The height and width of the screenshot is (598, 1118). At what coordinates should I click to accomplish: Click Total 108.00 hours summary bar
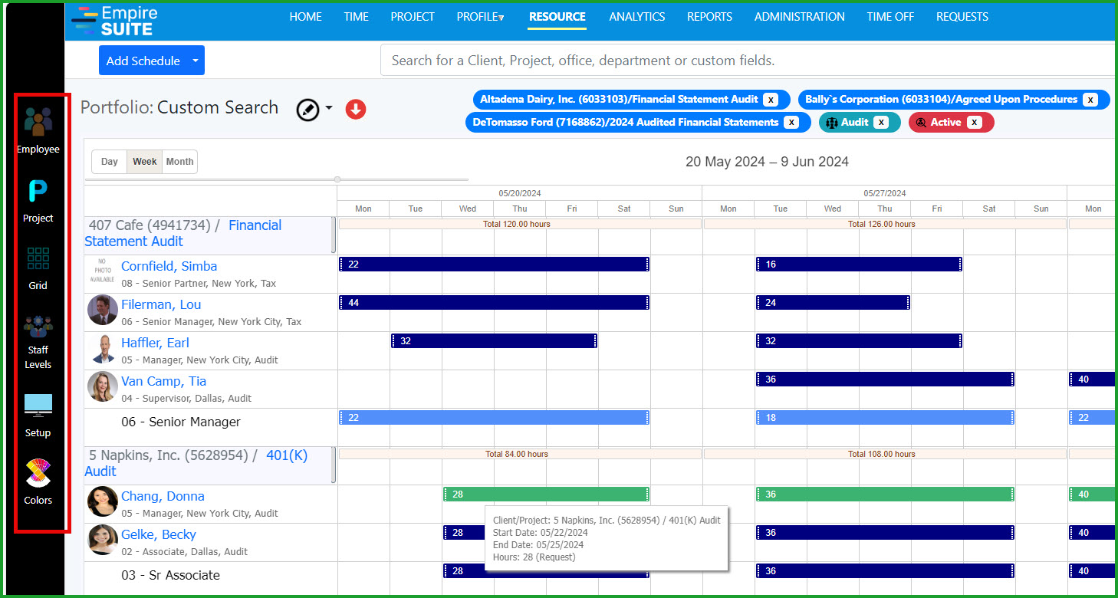(x=885, y=454)
